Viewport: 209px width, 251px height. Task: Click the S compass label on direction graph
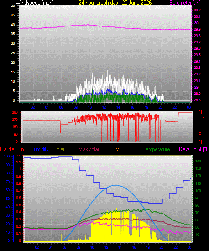click(x=200, y=127)
